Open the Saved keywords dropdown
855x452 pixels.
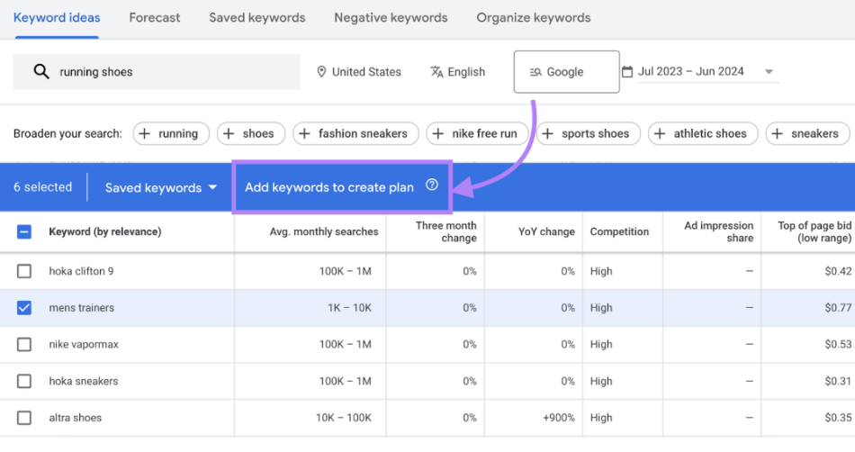click(161, 187)
